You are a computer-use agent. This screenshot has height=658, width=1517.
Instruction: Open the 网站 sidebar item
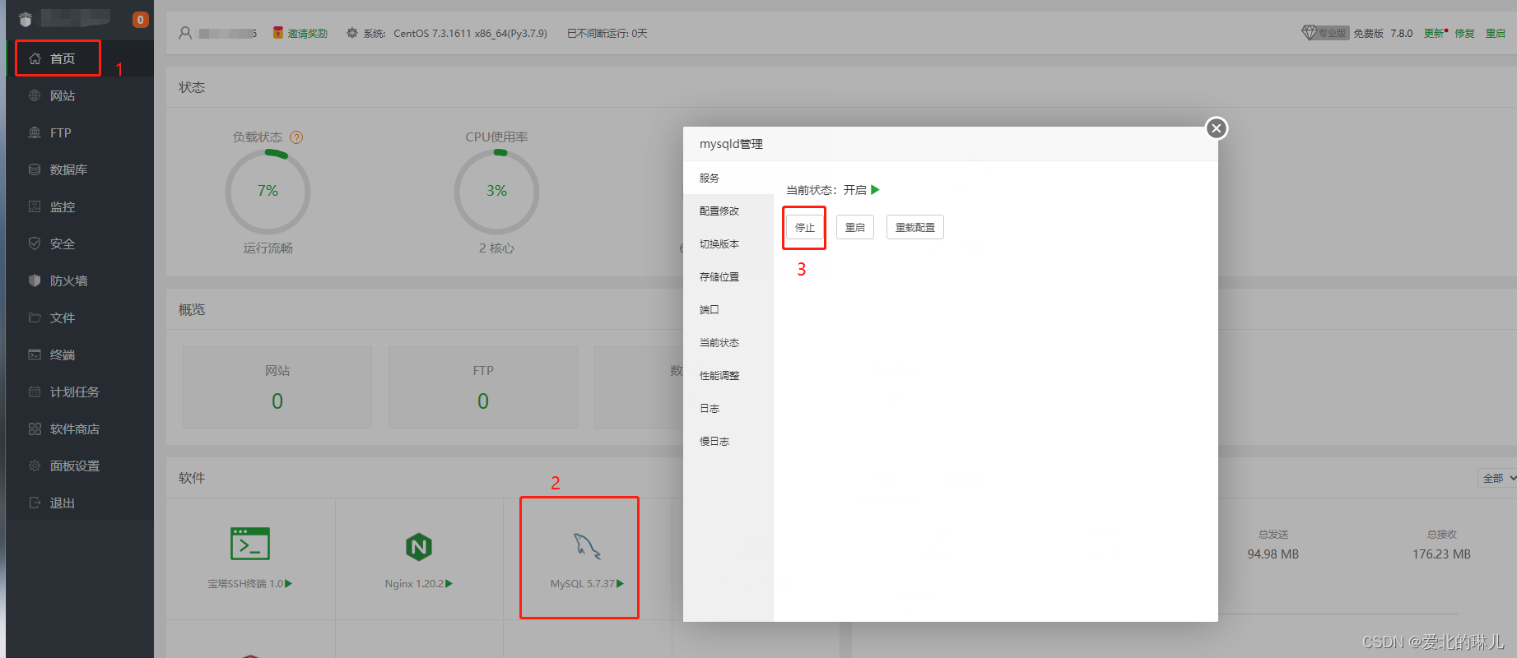pyautogui.click(x=80, y=95)
